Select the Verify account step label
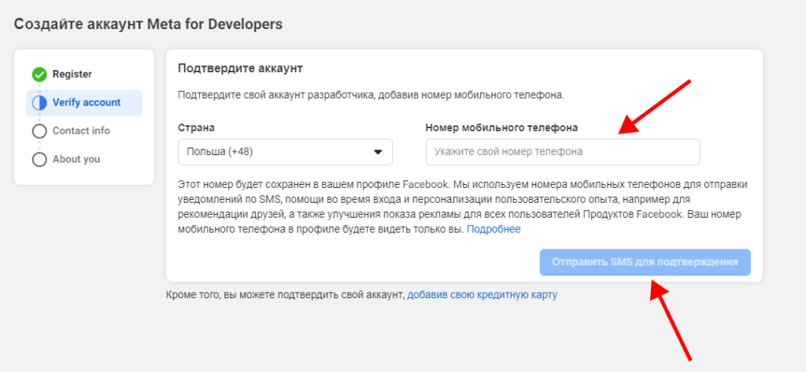This screenshot has width=806, height=372. pyautogui.click(x=87, y=103)
